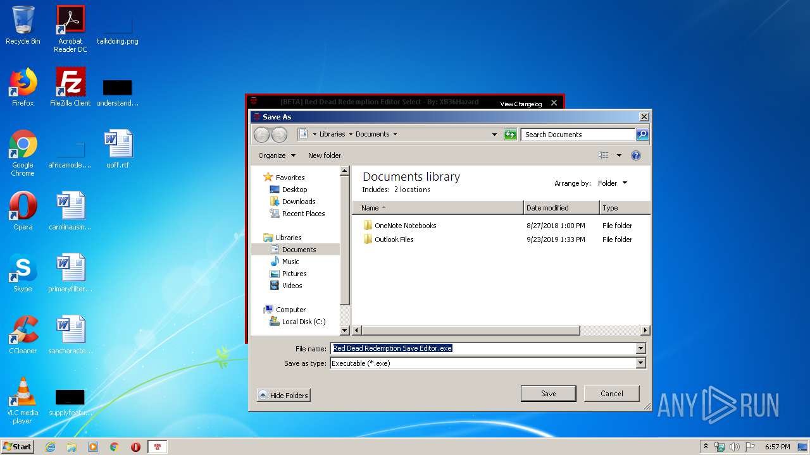Open the Start menu
The height and width of the screenshot is (455, 810).
pos(17,447)
